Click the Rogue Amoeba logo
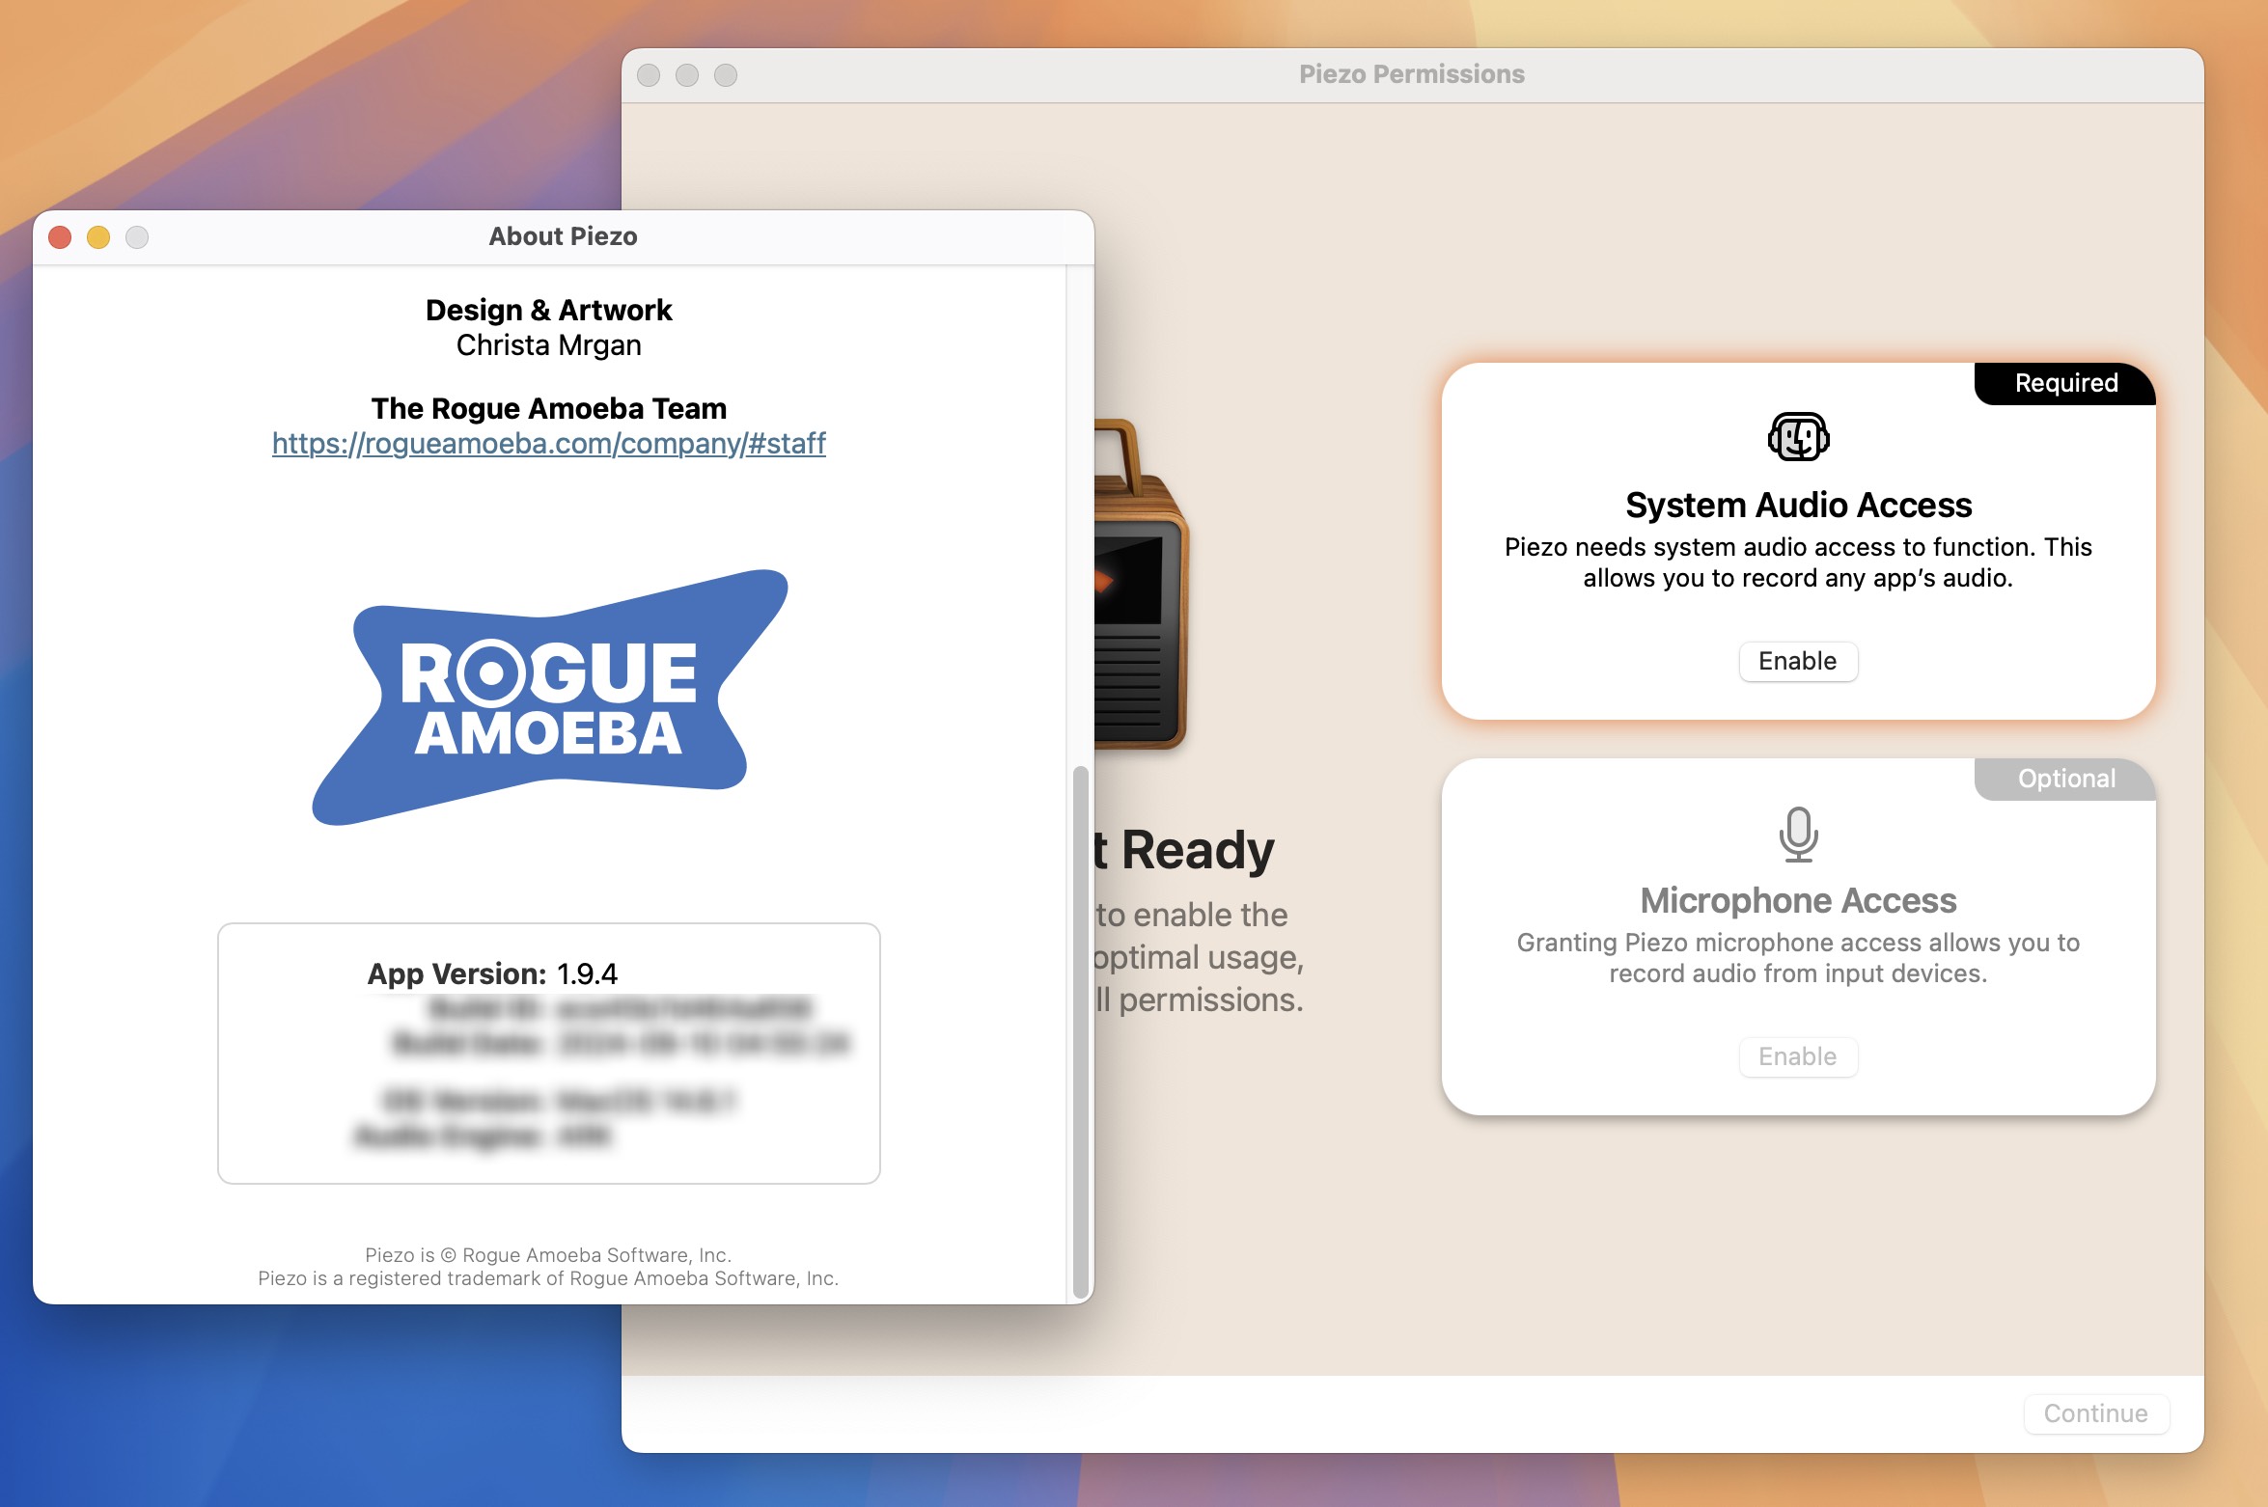This screenshot has height=1507, width=2268. click(x=549, y=698)
